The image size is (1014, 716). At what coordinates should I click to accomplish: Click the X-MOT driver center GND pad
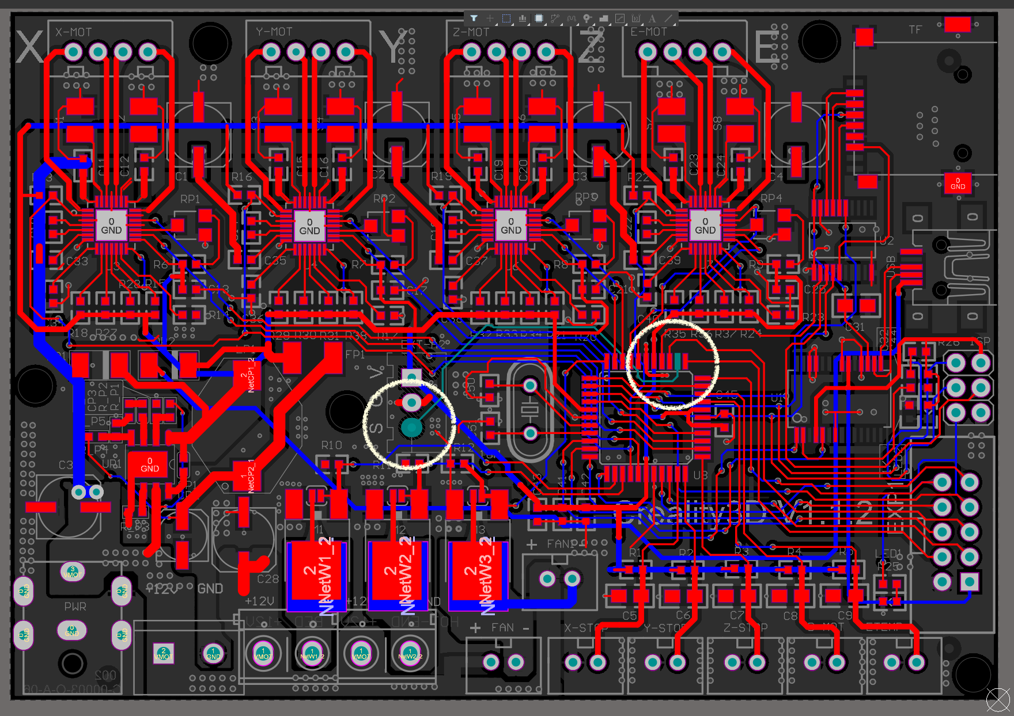click(x=111, y=226)
